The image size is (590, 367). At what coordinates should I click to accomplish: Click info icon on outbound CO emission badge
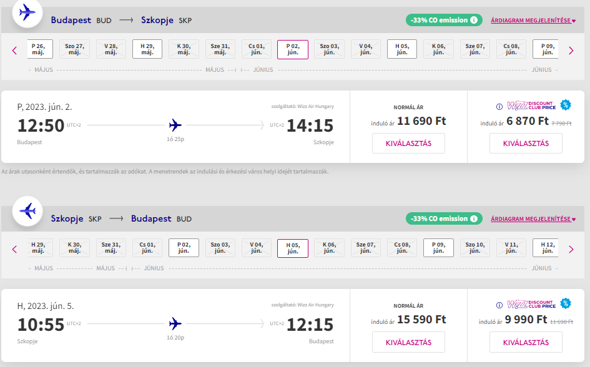coord(474,20)
